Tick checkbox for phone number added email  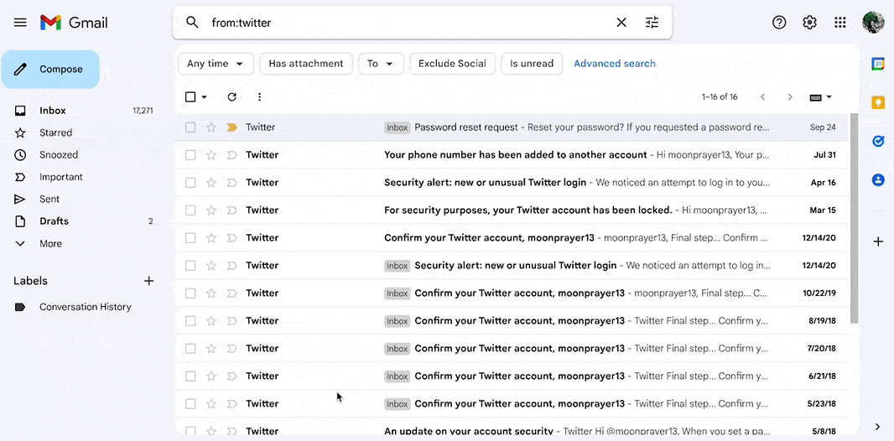click(190, 155)
